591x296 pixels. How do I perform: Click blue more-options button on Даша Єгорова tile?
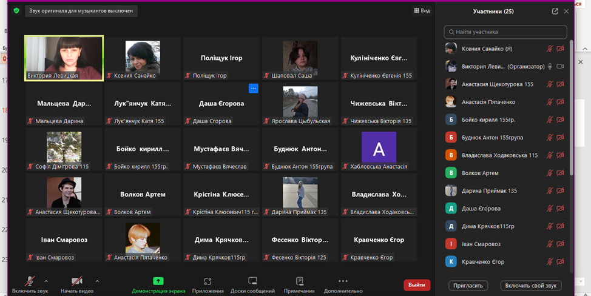tap(254, 89)
